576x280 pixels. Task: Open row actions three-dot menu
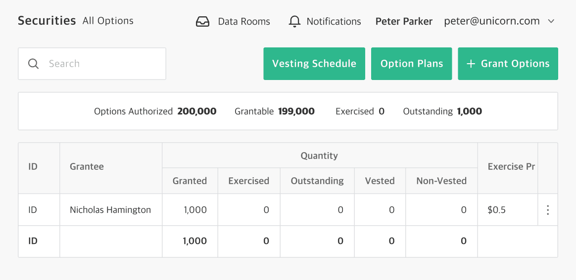tap(547, 210)
